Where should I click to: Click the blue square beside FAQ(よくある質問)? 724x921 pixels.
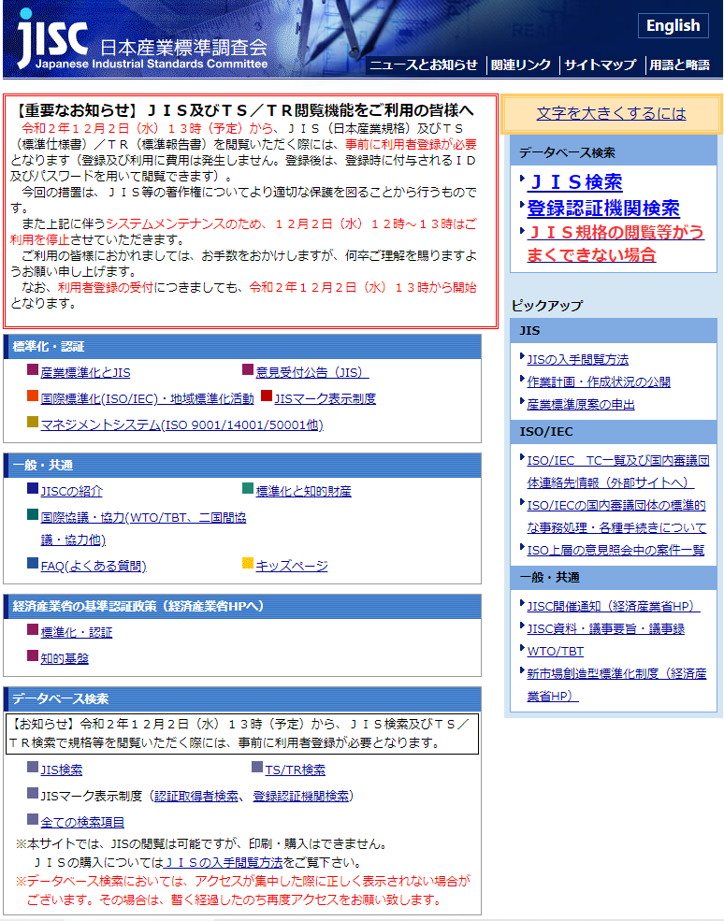click(x=33, y=563)
